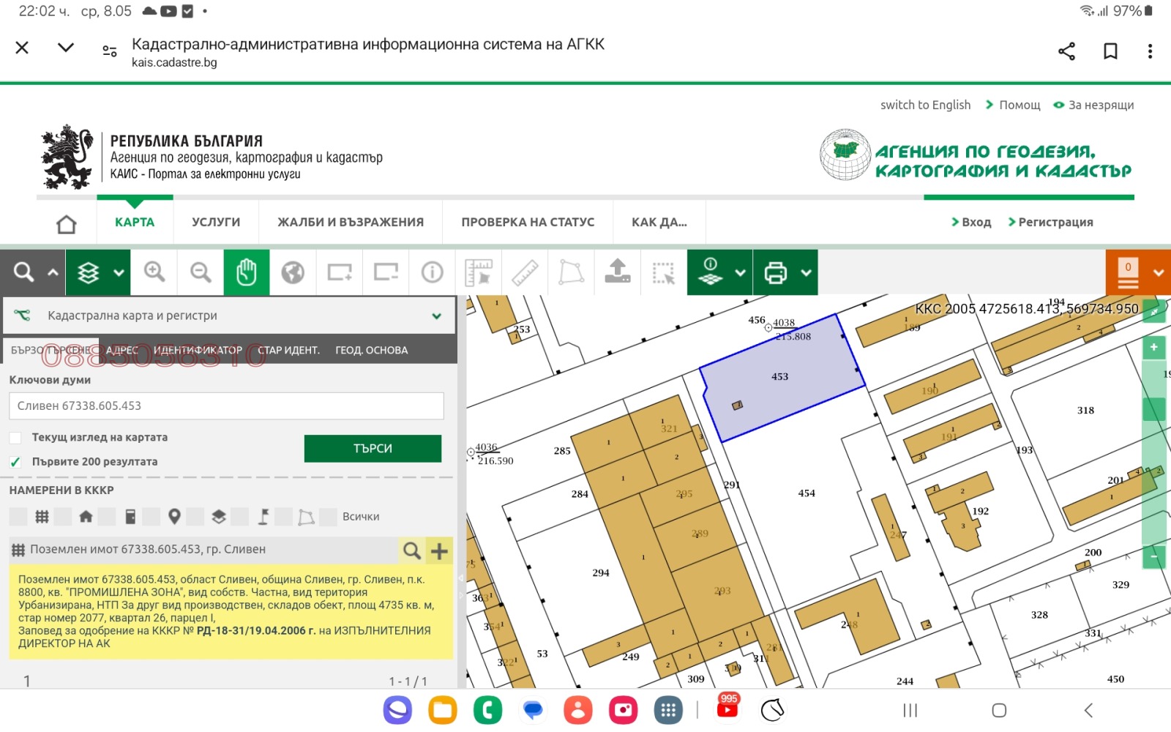
Task: Open the 'УСЛУГИ' menu item
Action: pos(216,223)
